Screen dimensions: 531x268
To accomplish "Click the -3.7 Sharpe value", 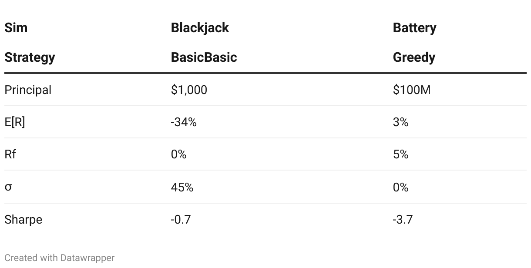I will point(402,220).
